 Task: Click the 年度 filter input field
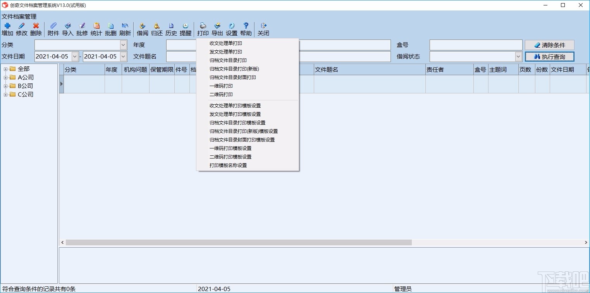coord(181,45)
